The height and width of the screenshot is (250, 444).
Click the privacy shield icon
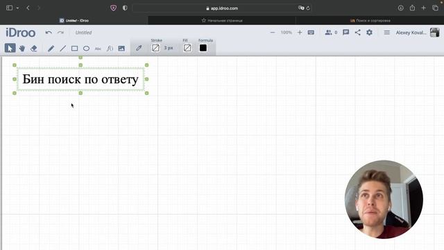113,8
